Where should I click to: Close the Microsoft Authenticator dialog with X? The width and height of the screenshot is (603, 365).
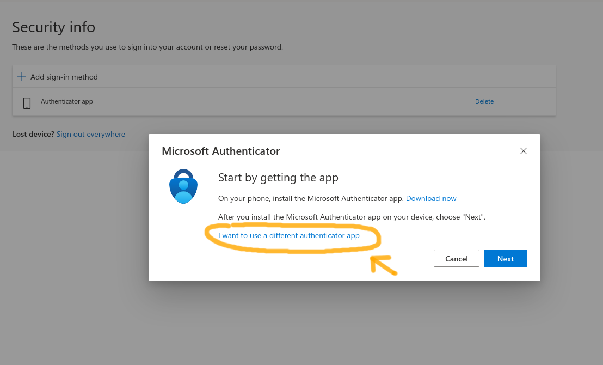pyautogui.click(x=523, y=151)
